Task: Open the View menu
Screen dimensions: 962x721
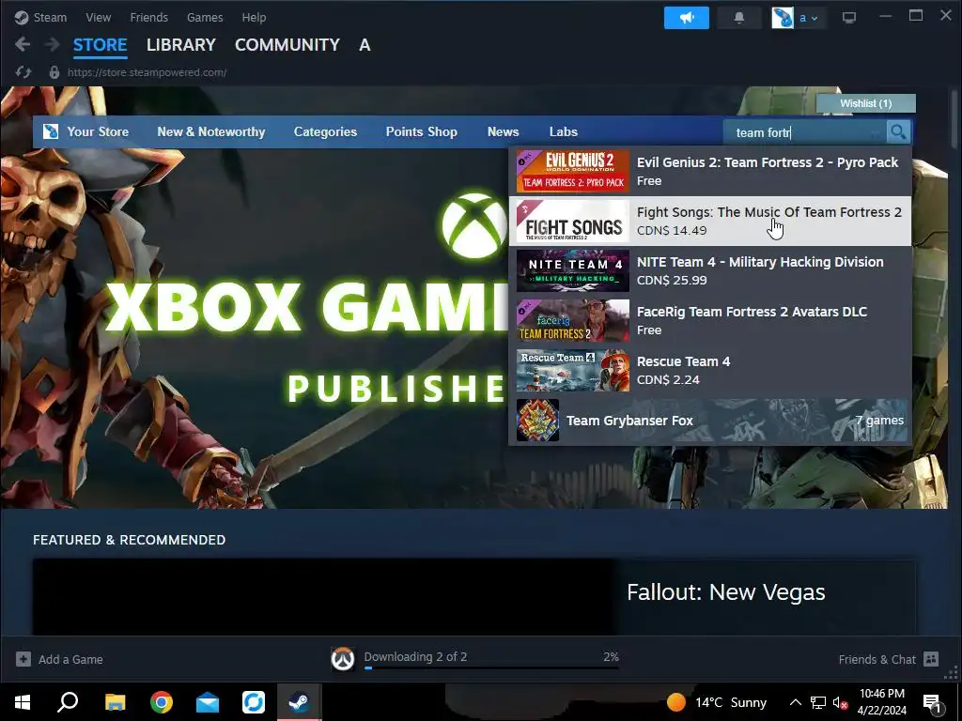Action: [x=98, y=17]
